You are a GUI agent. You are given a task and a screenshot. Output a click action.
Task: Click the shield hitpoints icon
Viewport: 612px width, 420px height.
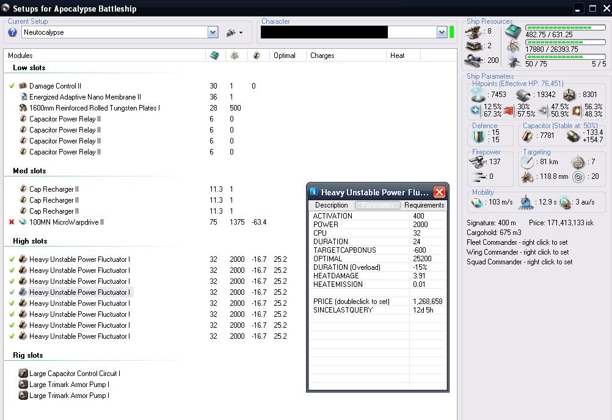[x=478, y=95]
